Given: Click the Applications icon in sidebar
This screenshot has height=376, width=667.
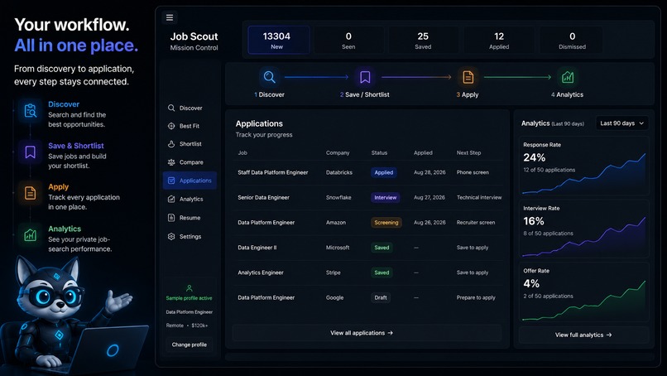Looking at the screenshot, I should pos(171,181).
